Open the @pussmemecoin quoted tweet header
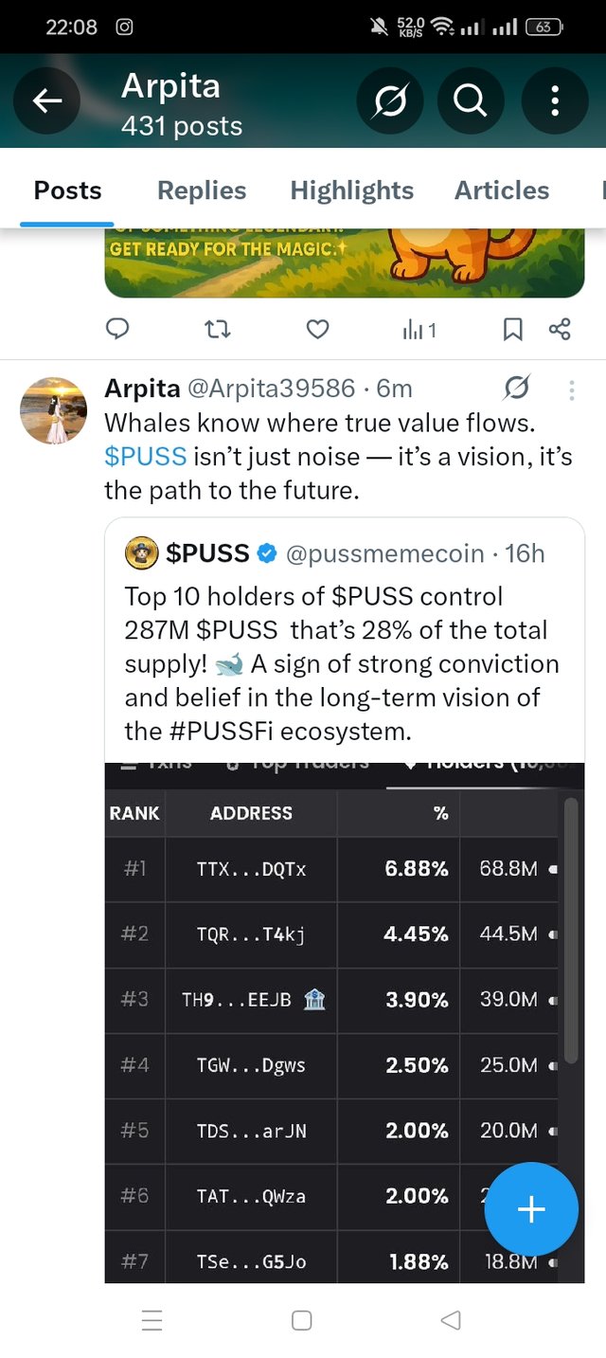The image size is (606, 1358). 334,553
